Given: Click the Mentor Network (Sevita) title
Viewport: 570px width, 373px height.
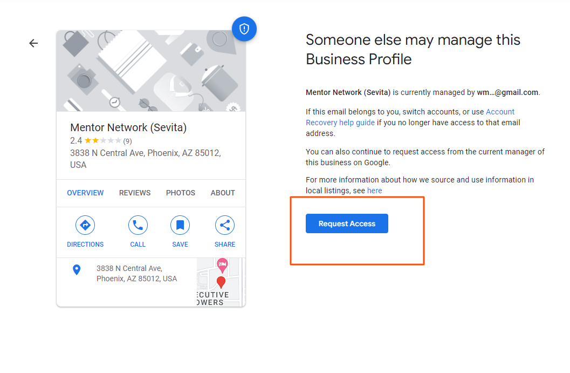Looking at the screenshot, I should pyautogui.click(x=128, y=127).
